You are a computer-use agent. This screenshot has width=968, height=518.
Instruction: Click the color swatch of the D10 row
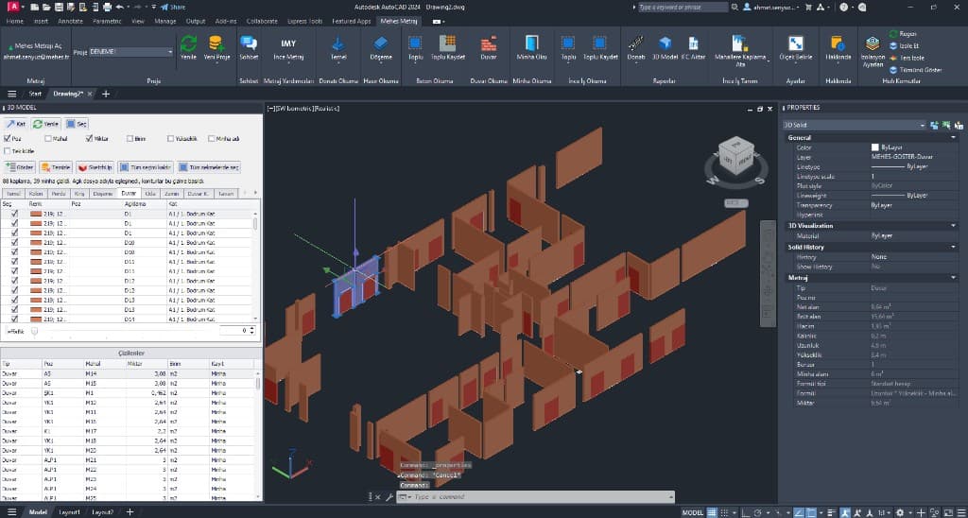click(x=36, y=243)
